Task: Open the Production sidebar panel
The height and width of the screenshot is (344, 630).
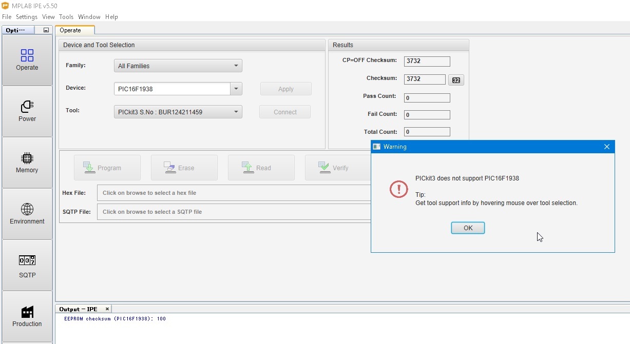Action: pos(27,316)
